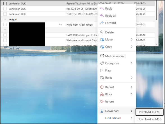Tick checkbox for Welcome to Microsoft Cash email
Image resolution: width=165 pixels, height=124 pixels.
(5, 40)
